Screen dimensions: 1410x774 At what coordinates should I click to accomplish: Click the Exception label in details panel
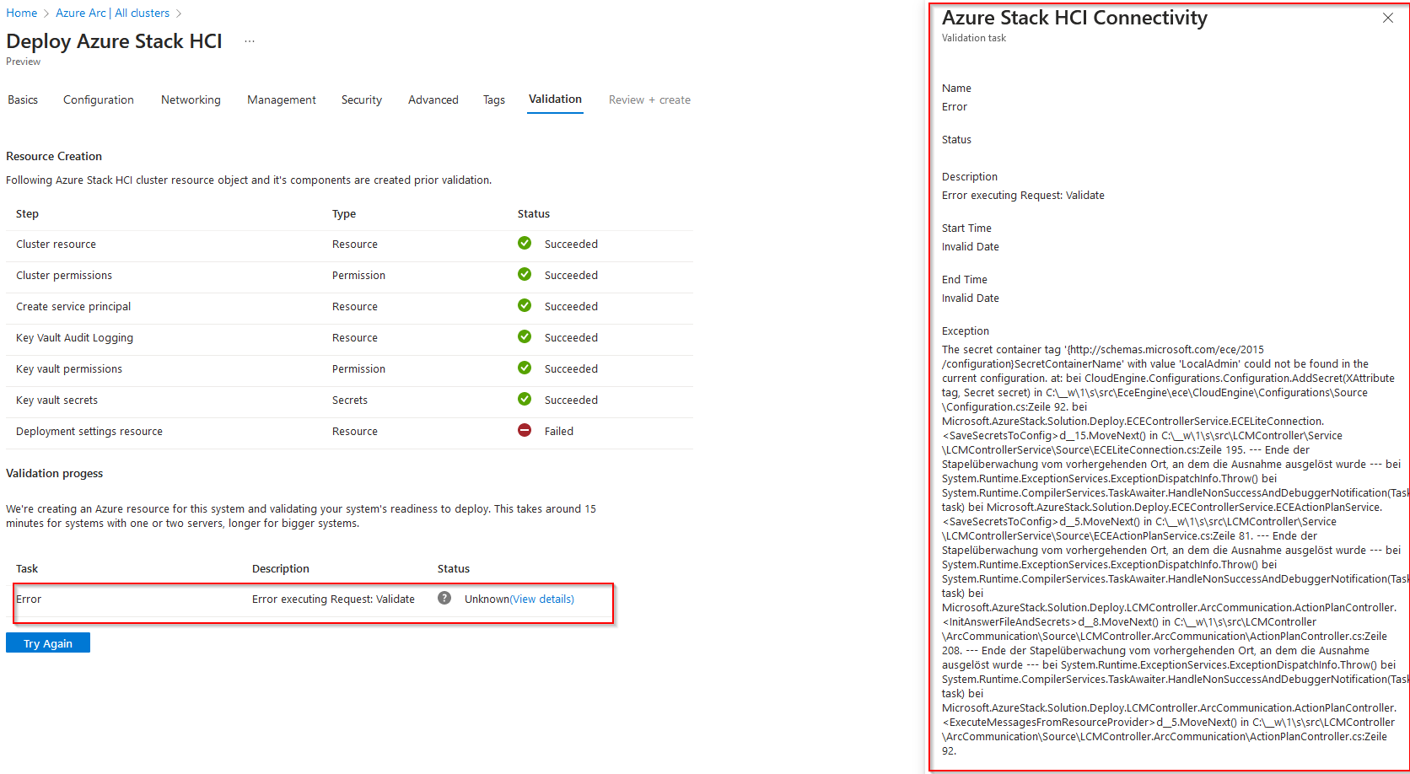(966, 331)
